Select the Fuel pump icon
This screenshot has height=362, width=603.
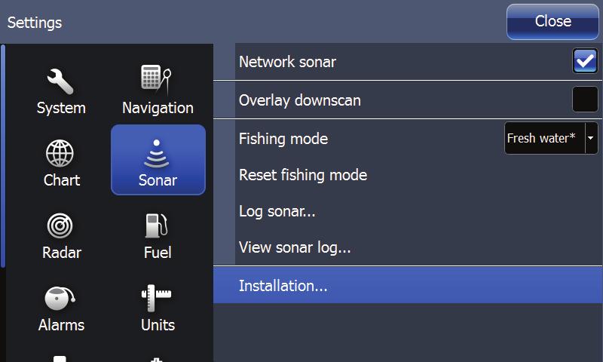point(157,225)
